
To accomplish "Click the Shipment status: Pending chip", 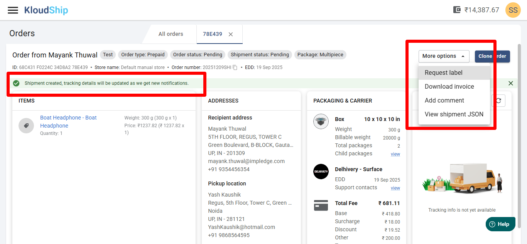I will click(x=260, y=55).
